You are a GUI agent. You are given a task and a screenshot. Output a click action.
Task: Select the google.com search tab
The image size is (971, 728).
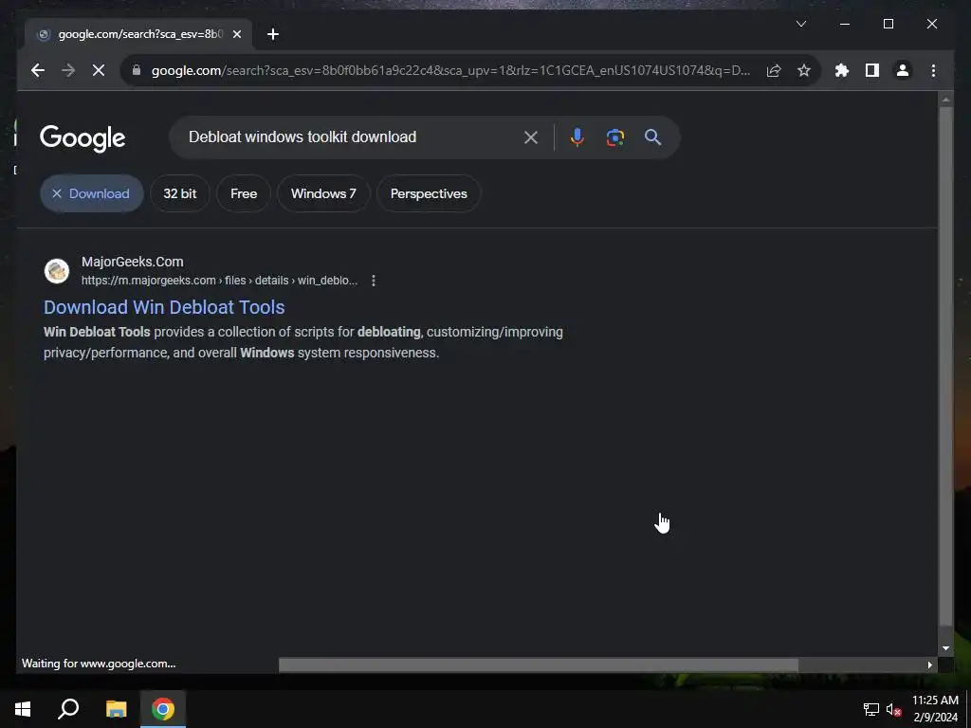tap(138, 34)
